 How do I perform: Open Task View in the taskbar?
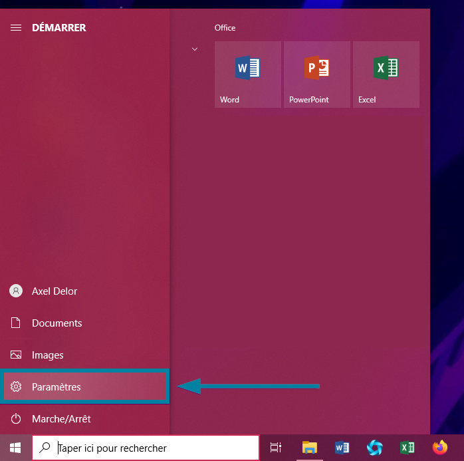tap(276, 448)
